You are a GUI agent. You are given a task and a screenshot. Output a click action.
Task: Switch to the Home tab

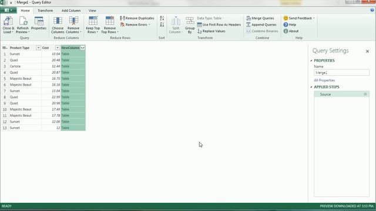[x=25, y=11]
